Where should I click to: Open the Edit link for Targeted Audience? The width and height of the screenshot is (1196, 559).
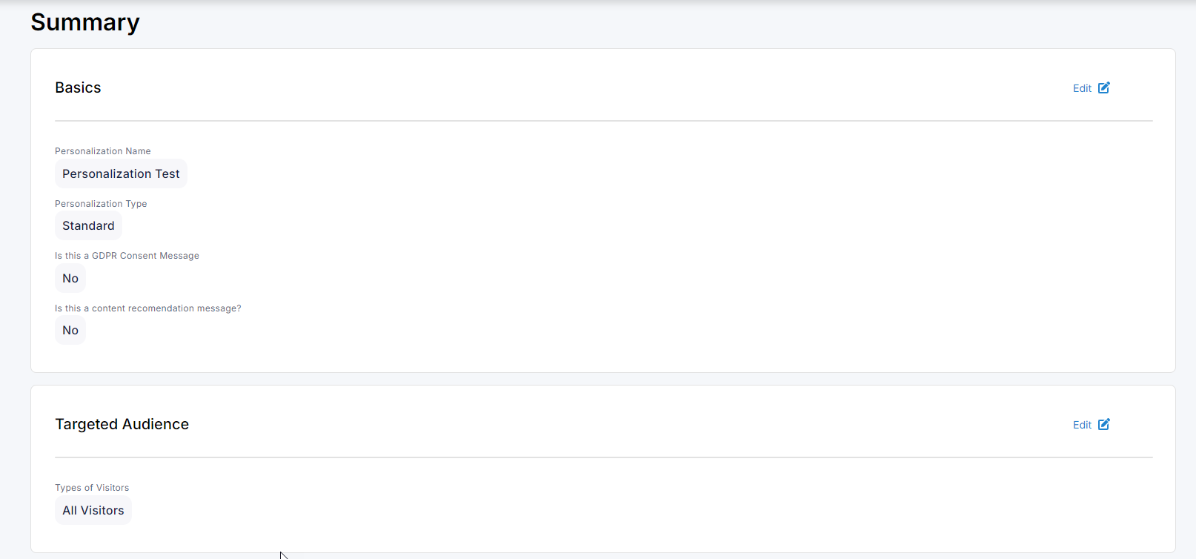1082,425
